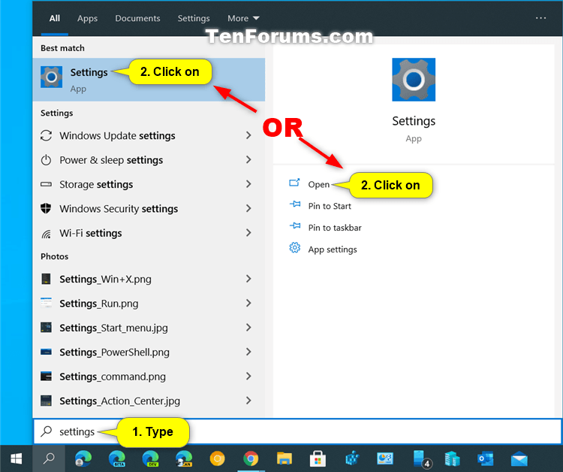The image size is (563, 472).
Task: Switch to the Settings search tab
Action: pyautogui.click(x=194, y=18)
